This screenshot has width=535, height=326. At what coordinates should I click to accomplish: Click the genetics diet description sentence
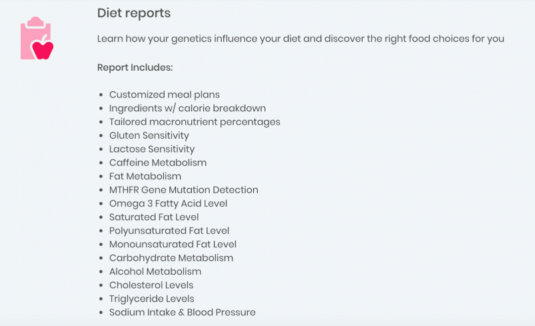(x=300, y=39)
